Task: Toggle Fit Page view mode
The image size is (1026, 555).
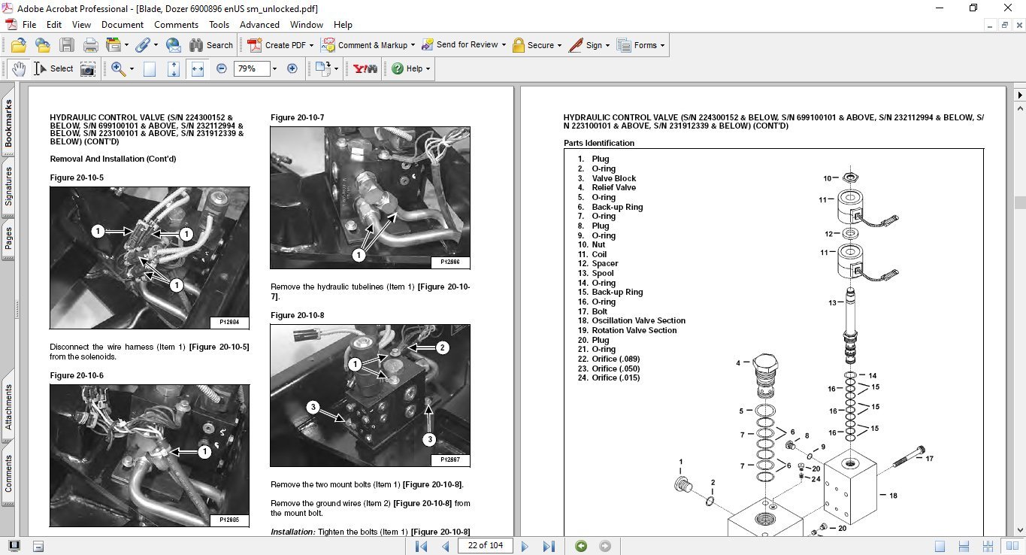Action: pos(173,68)
